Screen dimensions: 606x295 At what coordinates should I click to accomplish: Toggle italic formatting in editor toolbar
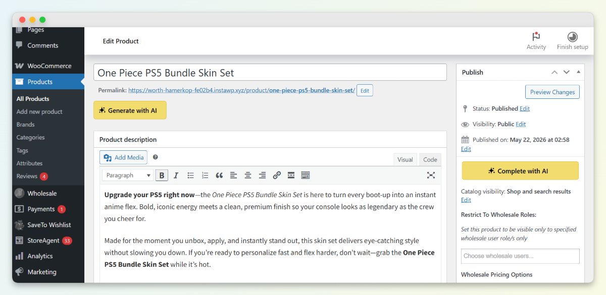click(176, 175)
